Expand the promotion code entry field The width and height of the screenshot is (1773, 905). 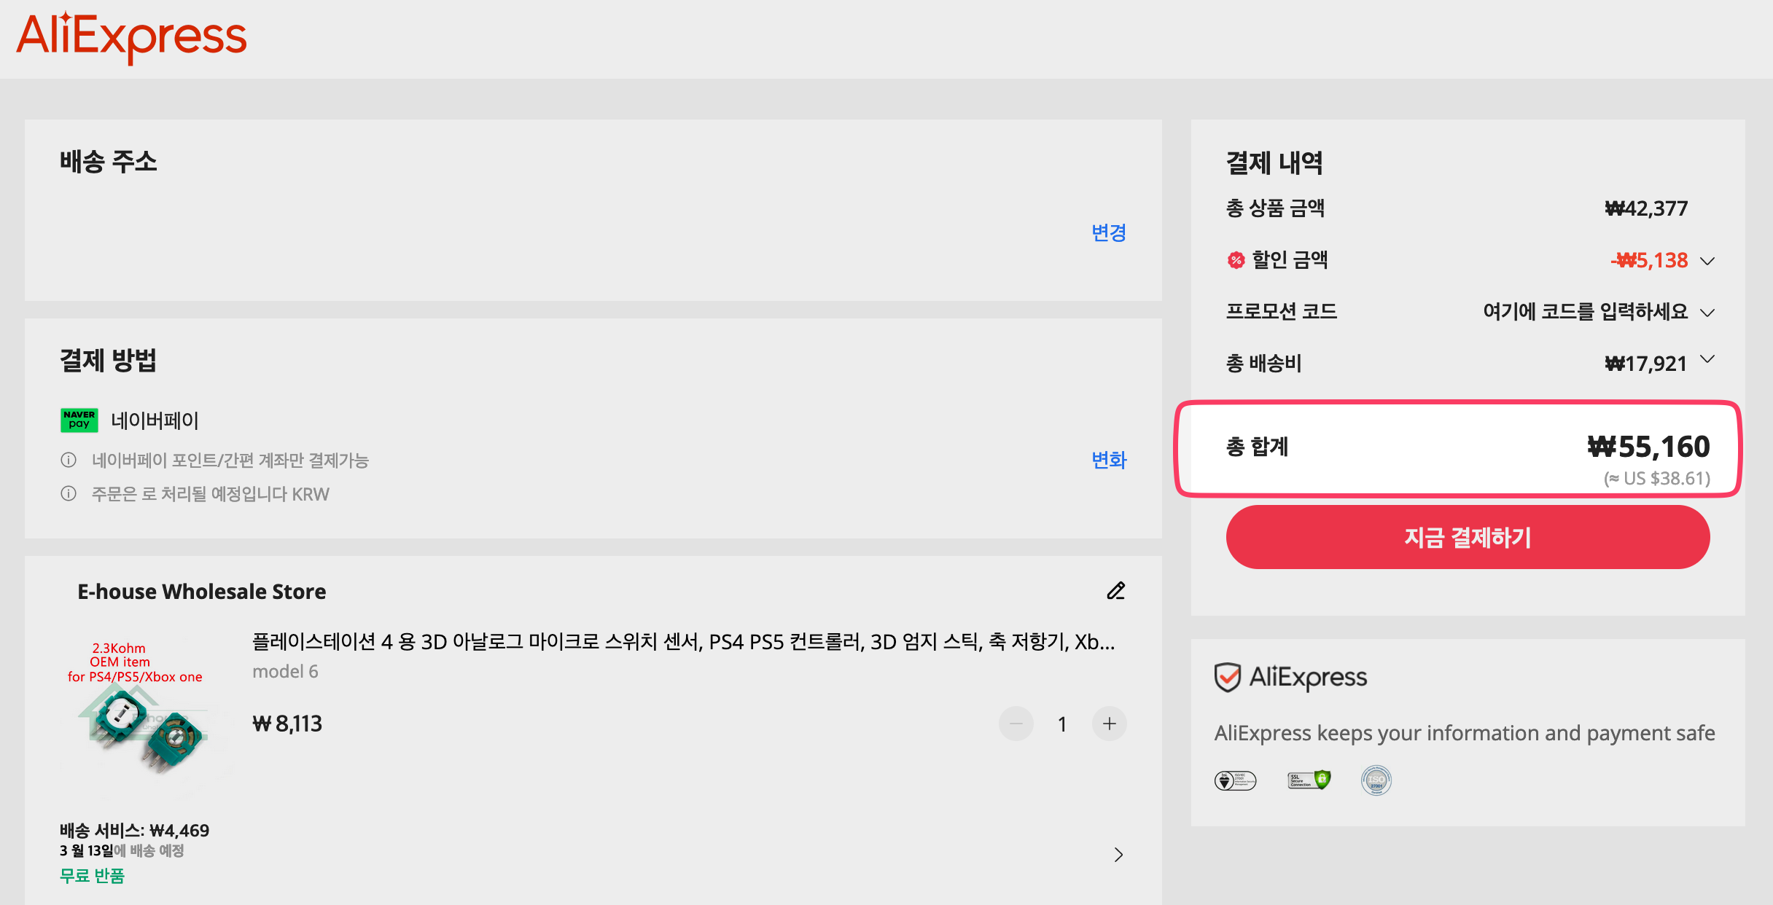(1707, 313)
